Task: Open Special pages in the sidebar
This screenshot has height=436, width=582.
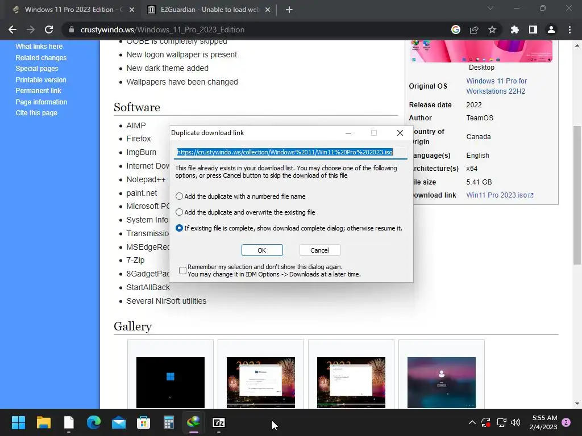Action: pyautogui.click(x=37, y=69)
